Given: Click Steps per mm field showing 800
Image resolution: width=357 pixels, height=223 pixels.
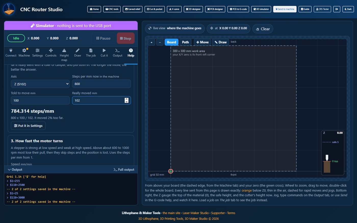Looking at the screenshot, I should (x=101, y=84).
